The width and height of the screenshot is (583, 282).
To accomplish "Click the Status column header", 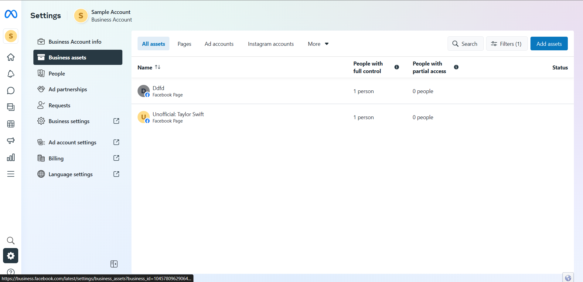I will tap(560, 67).
